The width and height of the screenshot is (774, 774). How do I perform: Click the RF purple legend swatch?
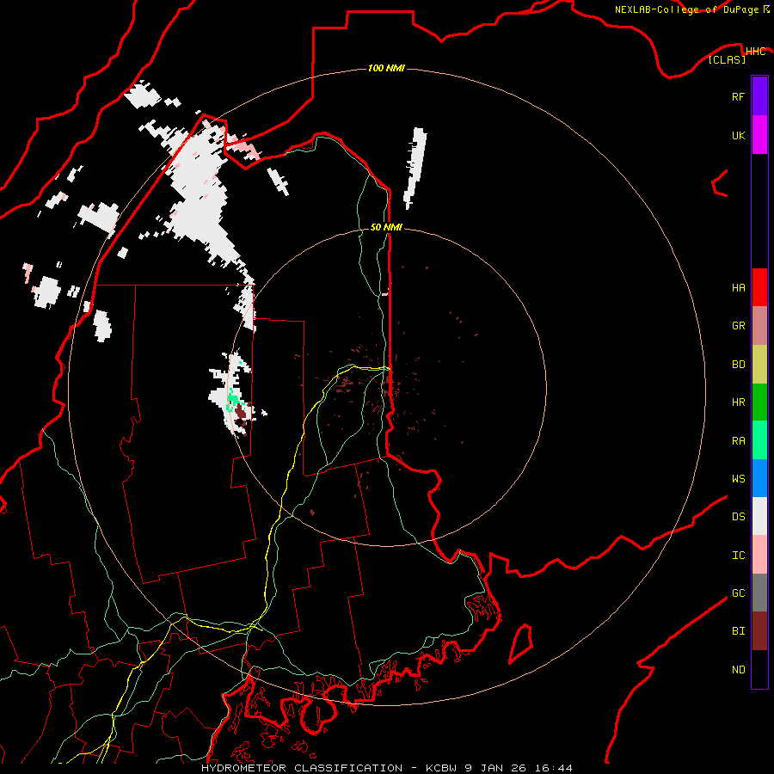(759, 96)
